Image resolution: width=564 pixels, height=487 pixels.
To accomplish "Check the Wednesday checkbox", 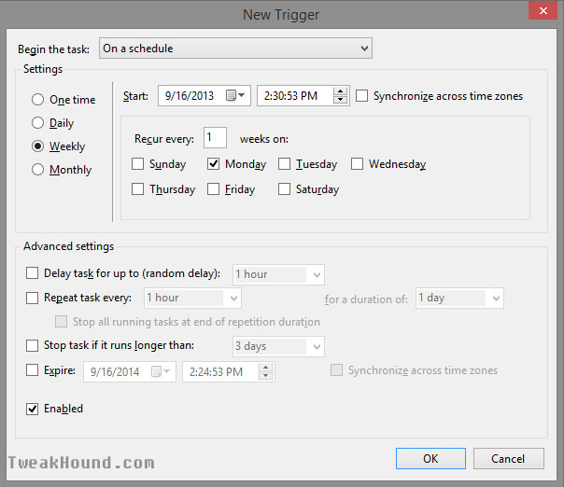I will [358, 164].
